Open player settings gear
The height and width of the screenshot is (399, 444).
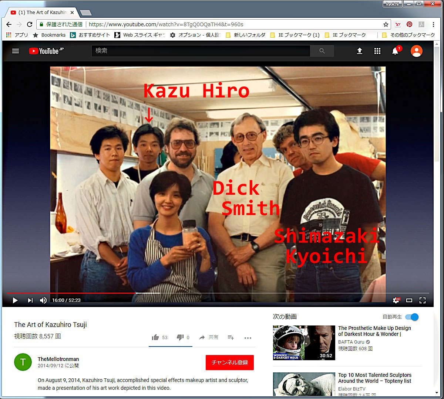pos(396,300)
